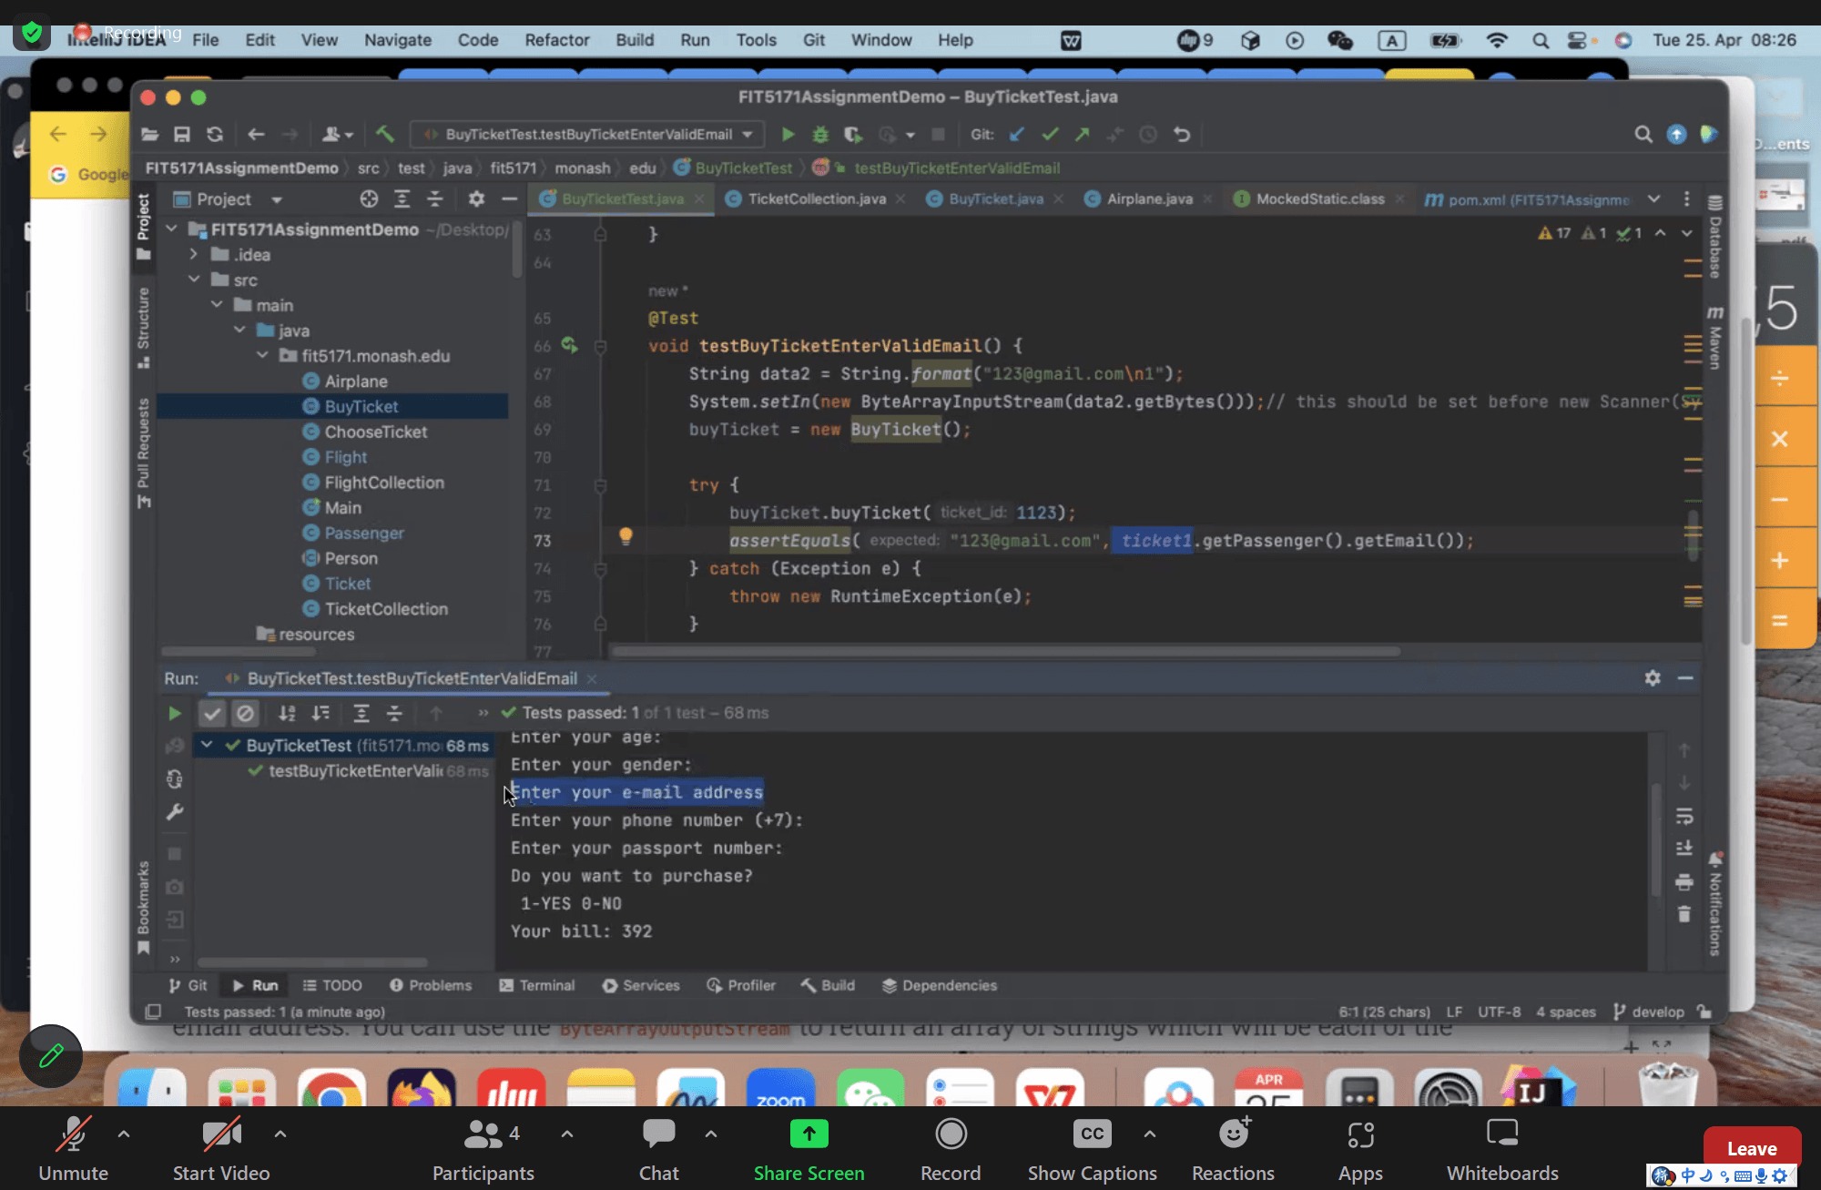Commit changes with Git checkmark
This screenshot has height=1190, width=1821.
click(1050, 135)
